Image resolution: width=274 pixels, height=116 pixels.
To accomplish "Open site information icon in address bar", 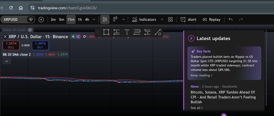I will (33, 8).
